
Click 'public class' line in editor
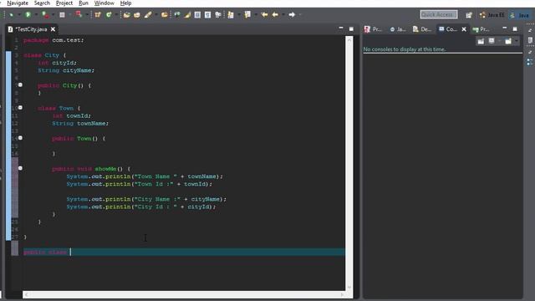click(184, 253)
